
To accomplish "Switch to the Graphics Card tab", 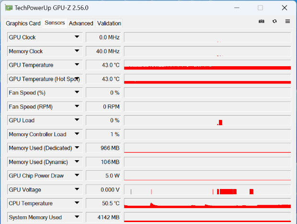I will [23, 24].
